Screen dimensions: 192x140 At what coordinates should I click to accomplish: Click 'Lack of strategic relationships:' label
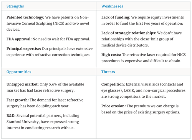click(129, 33)
